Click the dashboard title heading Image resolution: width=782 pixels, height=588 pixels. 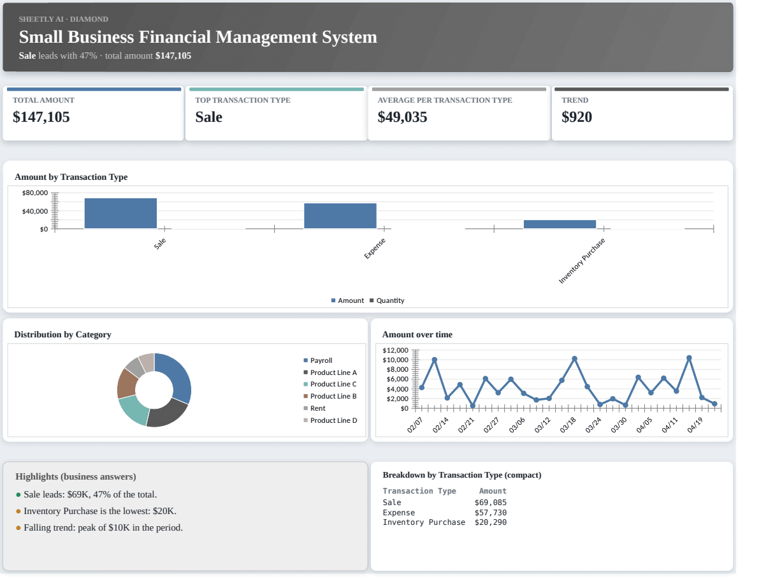pos(198,37)
